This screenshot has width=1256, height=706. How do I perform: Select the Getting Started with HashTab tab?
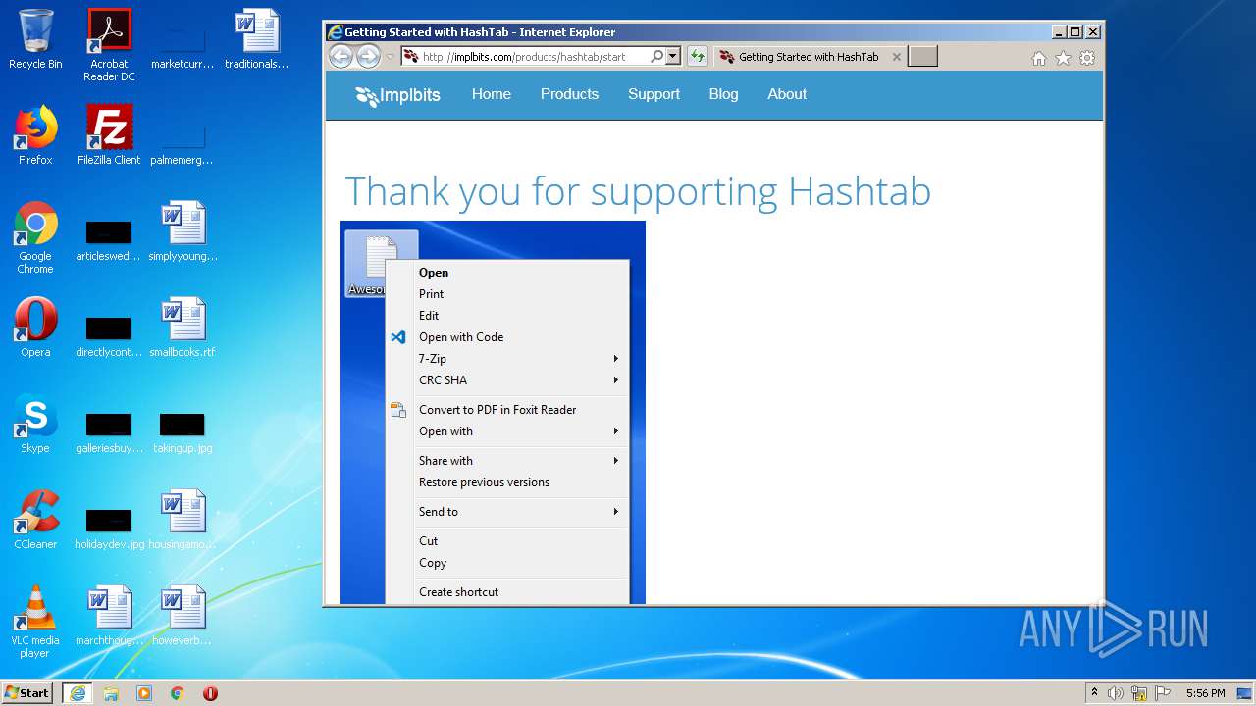coord(809,57)
